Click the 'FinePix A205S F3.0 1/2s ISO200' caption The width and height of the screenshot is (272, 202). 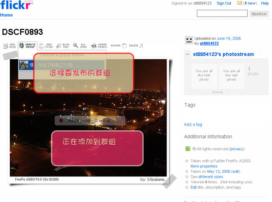[x=37, y=180]
